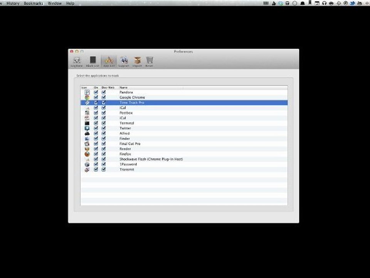Click the Transmit truck icon

click(87, 170)
